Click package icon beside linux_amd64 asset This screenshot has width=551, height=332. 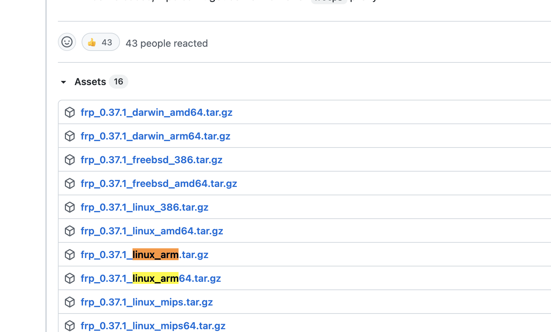tap(70, 231)
